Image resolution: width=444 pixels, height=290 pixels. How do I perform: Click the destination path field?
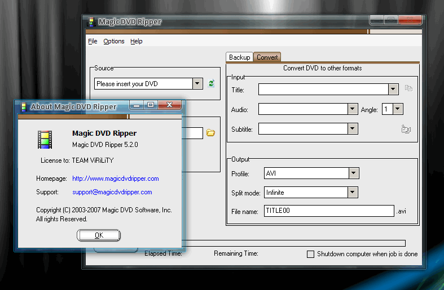pyautogui.click(x=192, y=133)
